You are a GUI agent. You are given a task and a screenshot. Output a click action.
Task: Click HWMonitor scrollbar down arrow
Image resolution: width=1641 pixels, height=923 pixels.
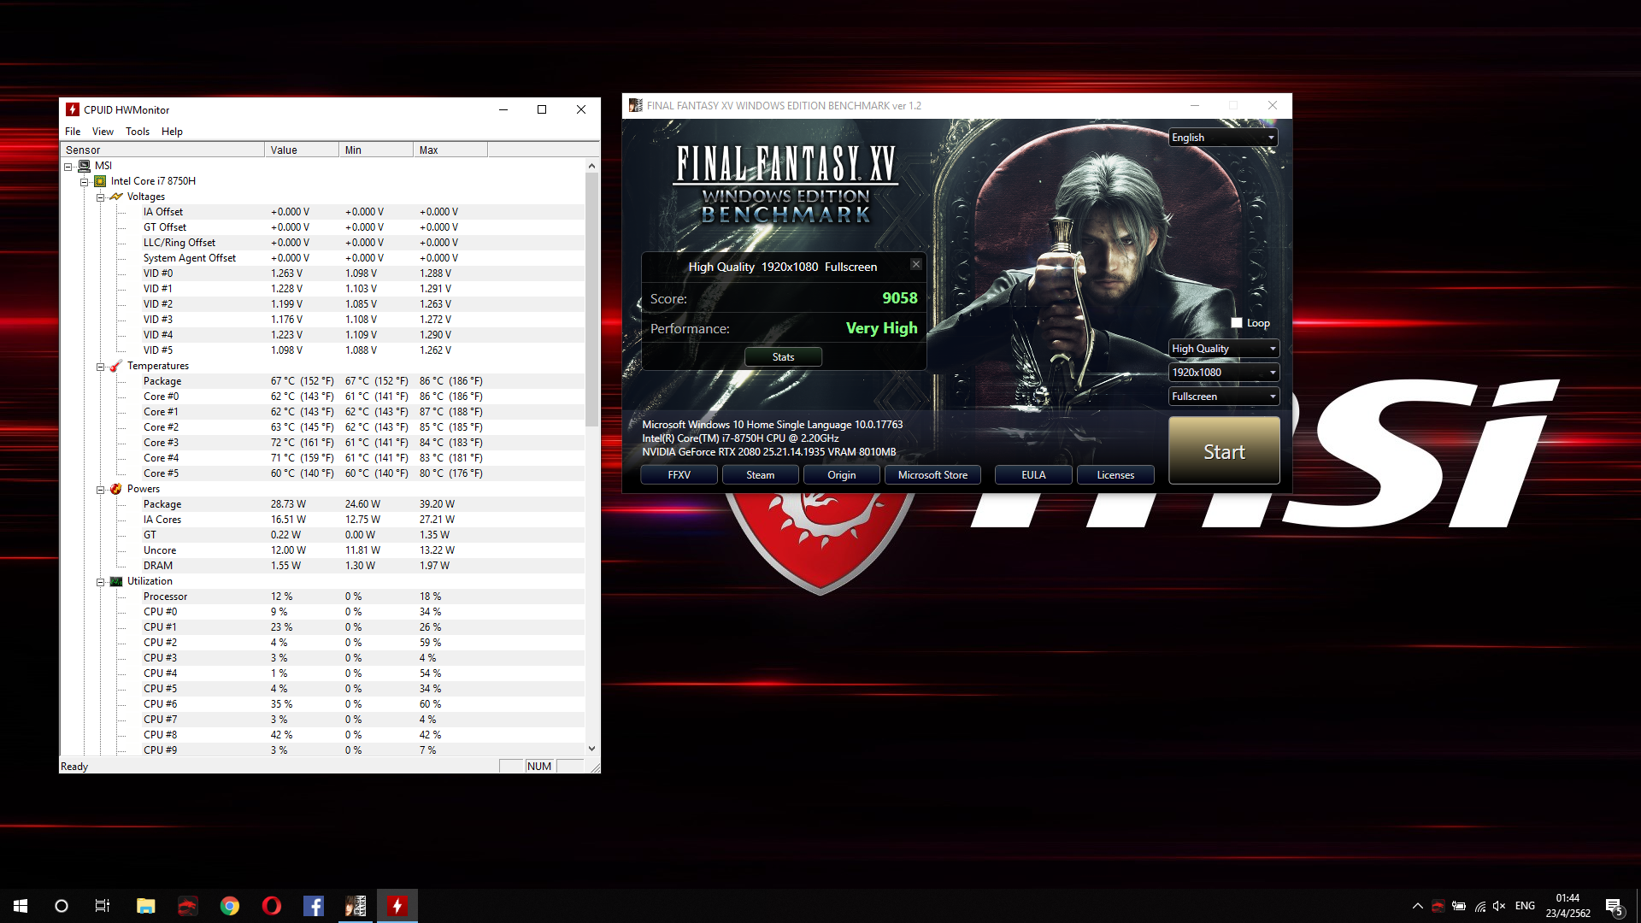pos(591,749)
